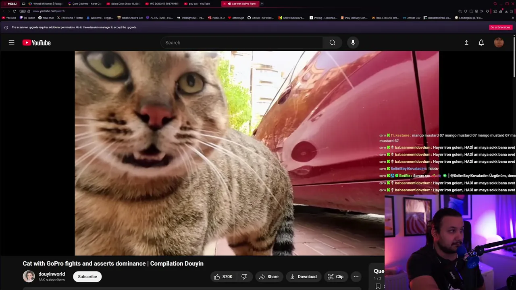Open the easy setup sliders icon
516x290 pixels.
512,11
